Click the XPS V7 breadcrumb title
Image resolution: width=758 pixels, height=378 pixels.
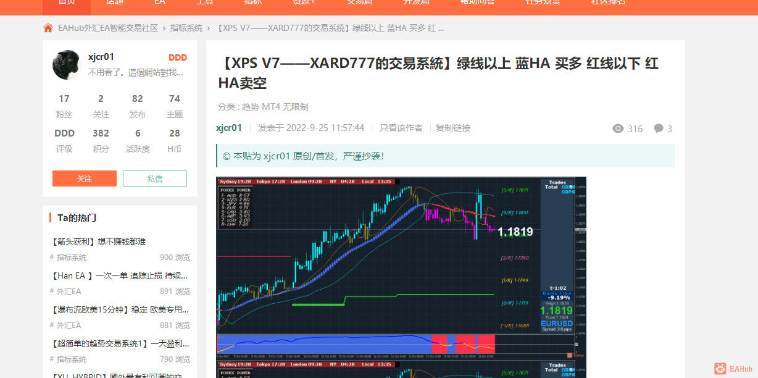tap(330, 28)
